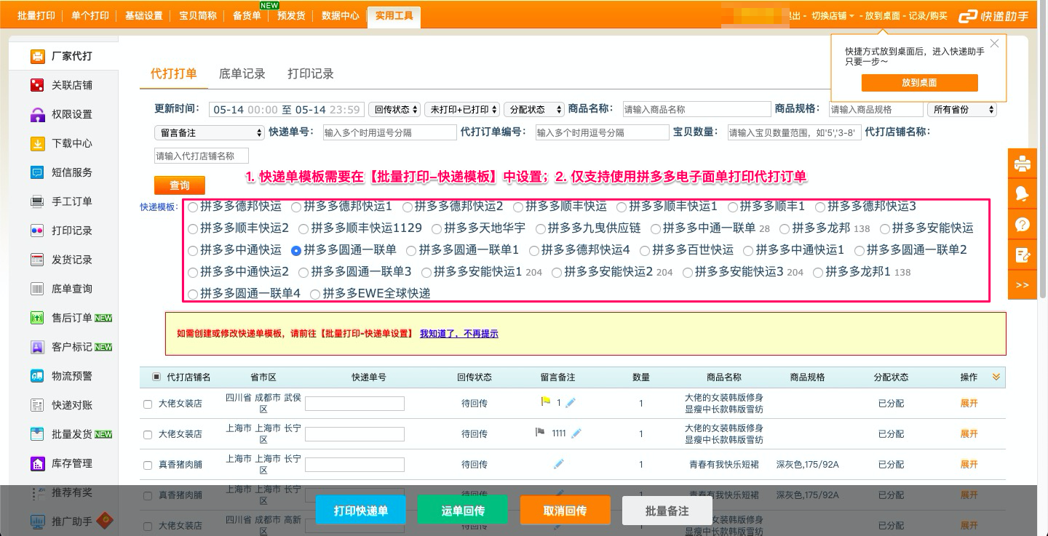Collapse the right toolbar with >> button
This screenshot has width=1048, height=536.
pyautogui.click(x=1022, y=284)
